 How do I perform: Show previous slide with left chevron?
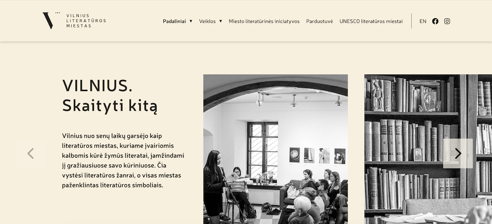(30, 154)
